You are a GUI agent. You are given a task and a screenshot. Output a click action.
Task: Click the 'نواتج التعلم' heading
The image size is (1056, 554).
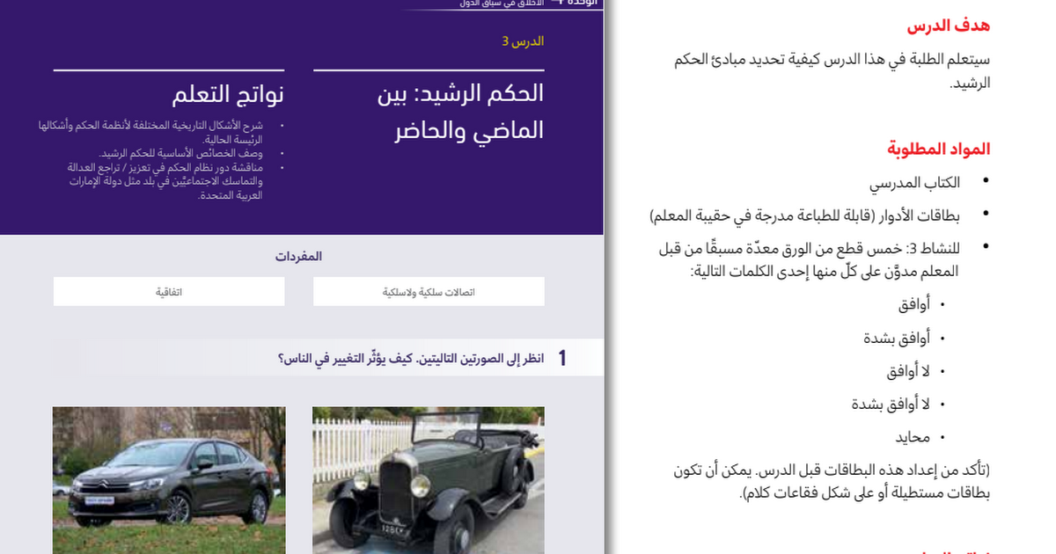click(x=230, y=95)
